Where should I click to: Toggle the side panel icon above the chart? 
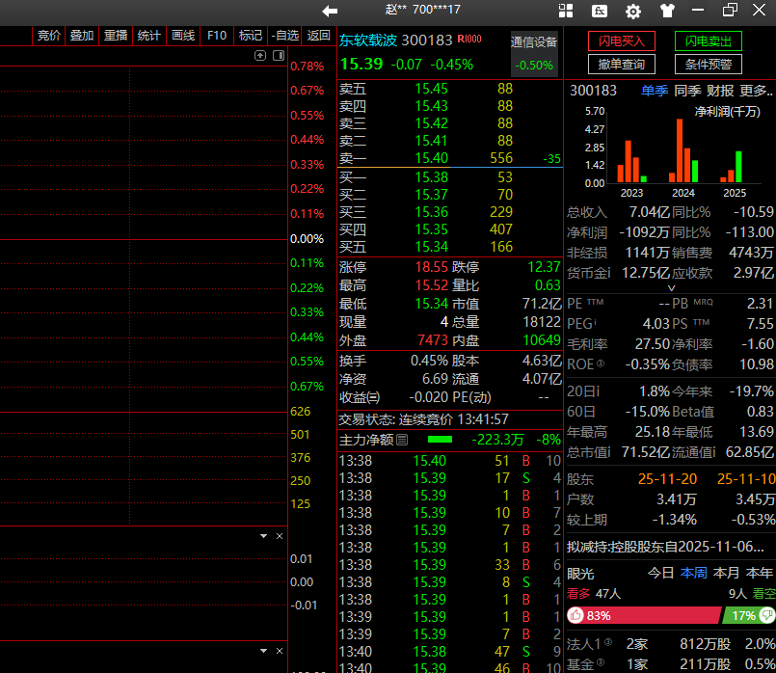pos(279,55)
